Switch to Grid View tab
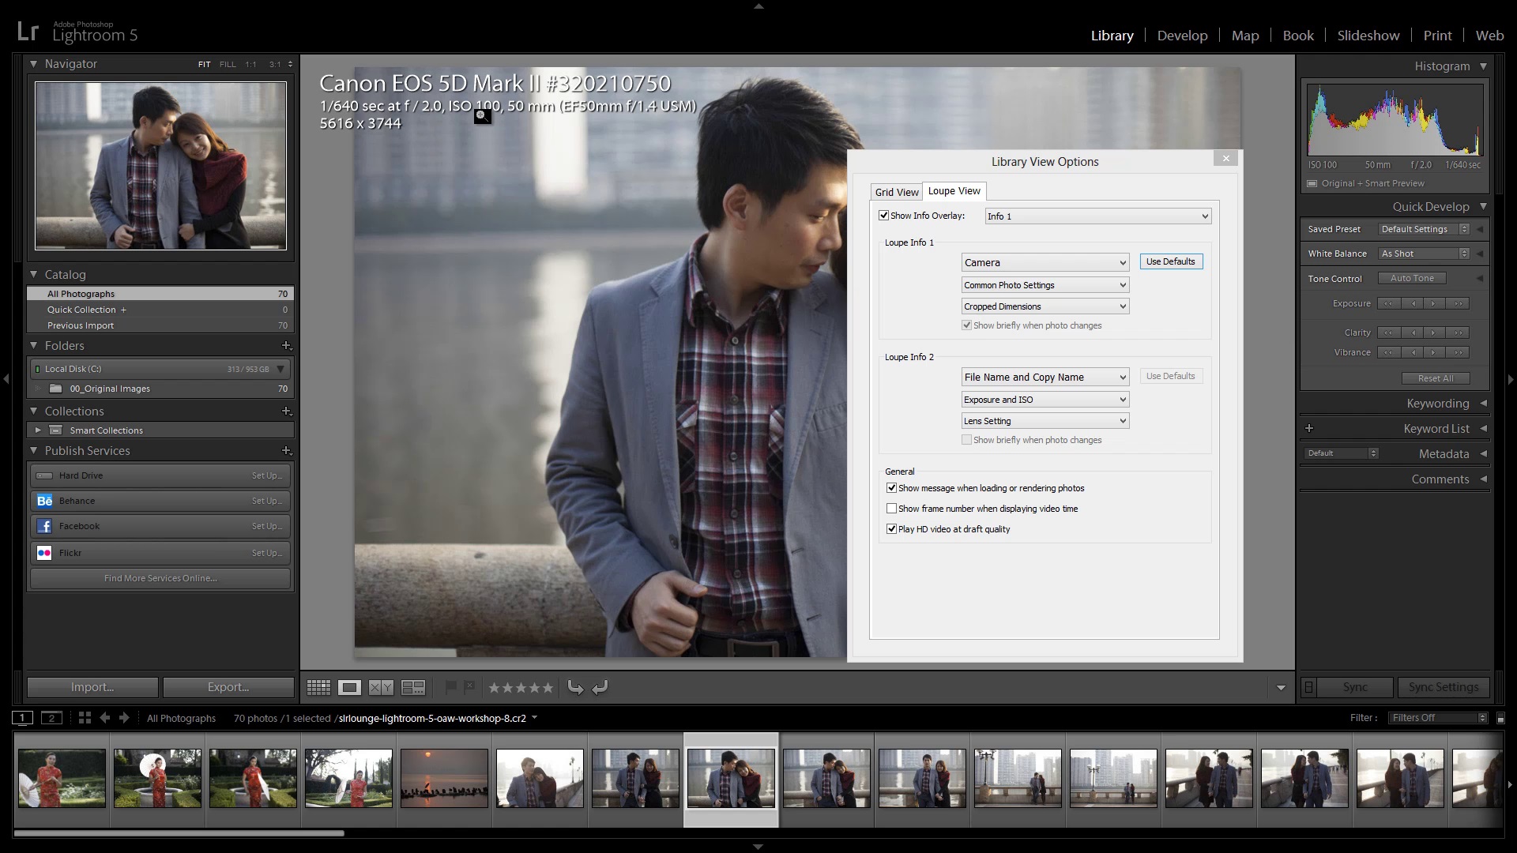 pos(896,192)
